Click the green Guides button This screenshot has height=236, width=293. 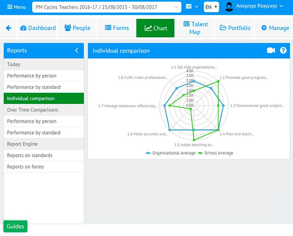click(15, 226)
